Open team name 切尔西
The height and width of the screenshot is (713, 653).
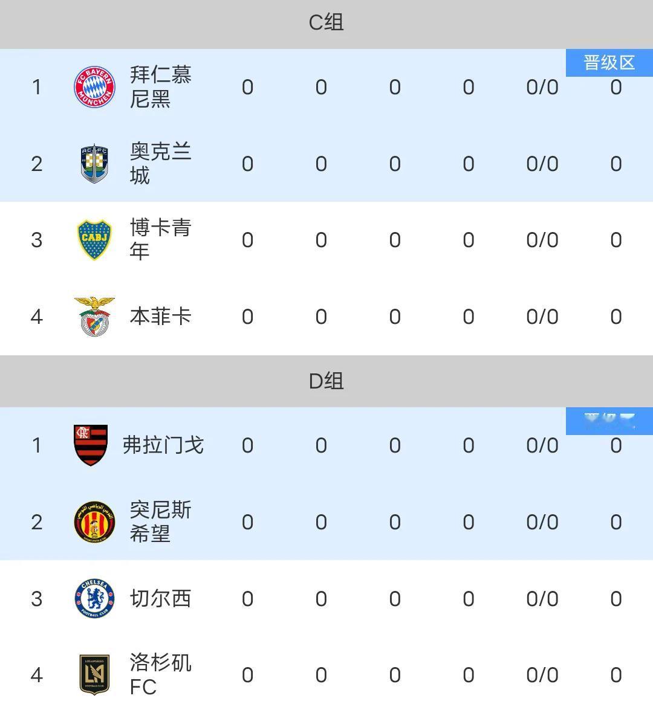161,598
